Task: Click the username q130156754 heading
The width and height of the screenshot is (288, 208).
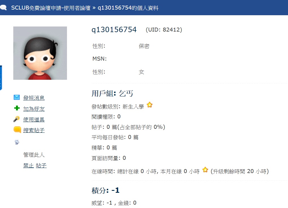Action: (114, 30)
